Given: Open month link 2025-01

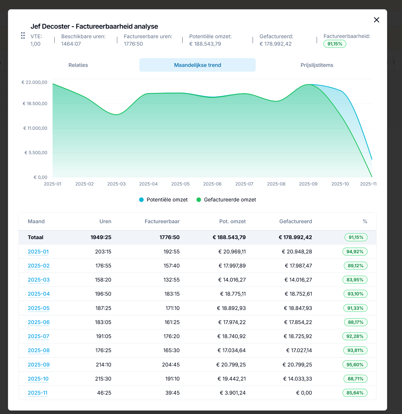Looking at the screenshot, I should (38, 252).
